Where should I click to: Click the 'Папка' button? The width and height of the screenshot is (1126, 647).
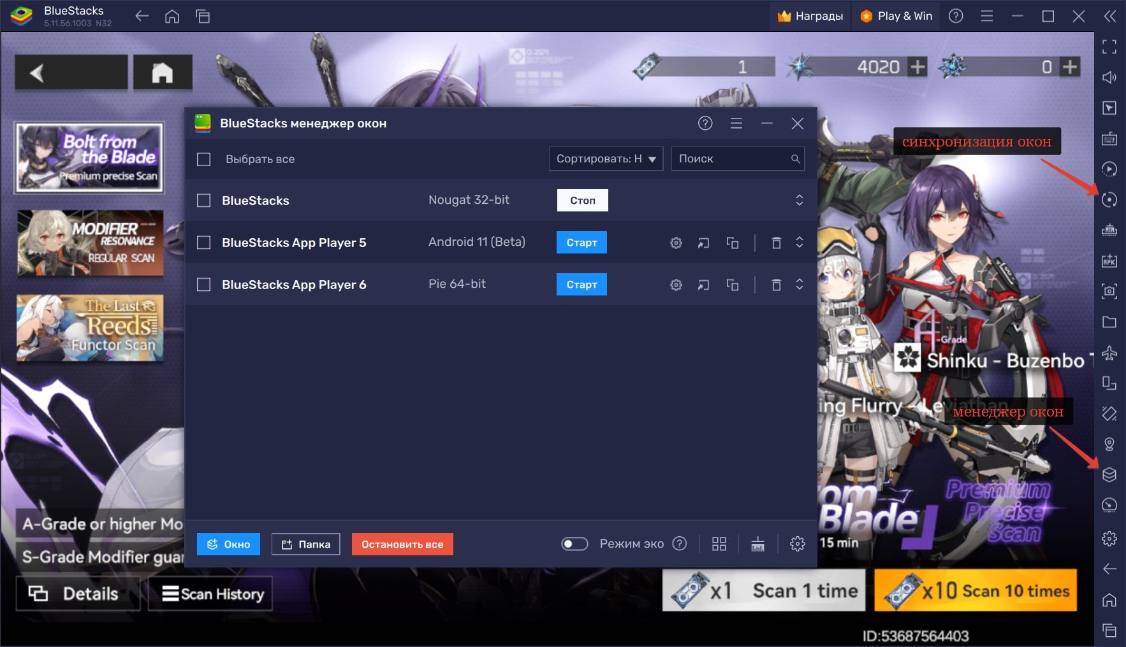pyautogui.click(x=306, y=544)
